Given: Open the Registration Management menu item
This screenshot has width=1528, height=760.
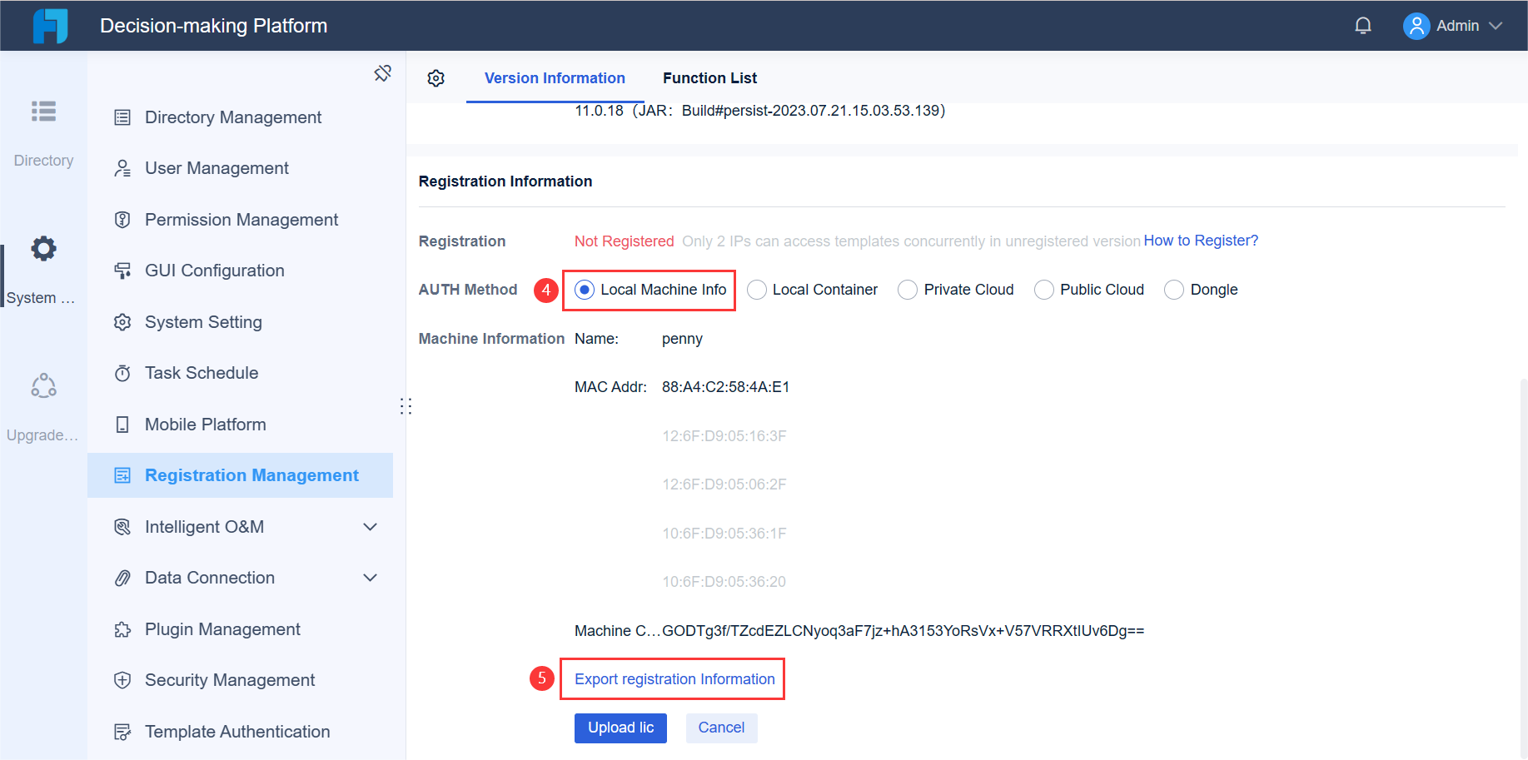Looking at the screenshot, I should click(x=251, y=474).
